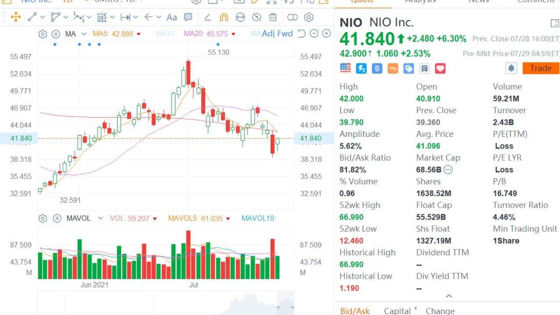
Task: Toggle MAVOL10 series visibility
Action: (258, 219)
